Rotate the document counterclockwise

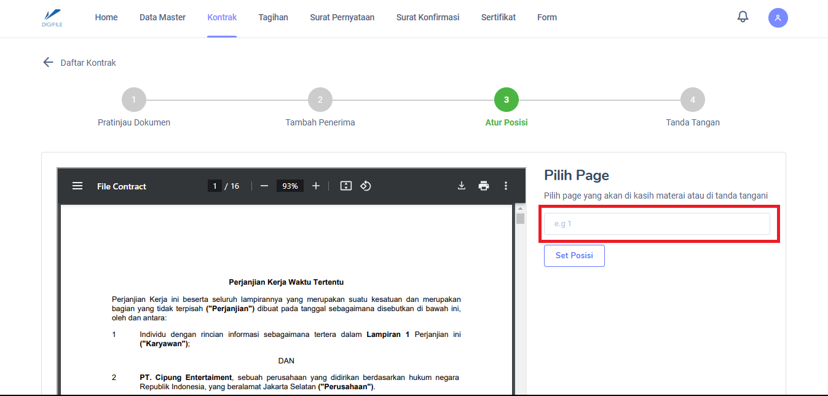[366, 186]
